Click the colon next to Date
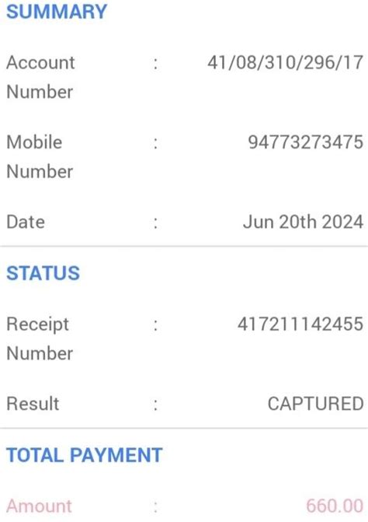 pyautogui.click(x=155, y=223)
